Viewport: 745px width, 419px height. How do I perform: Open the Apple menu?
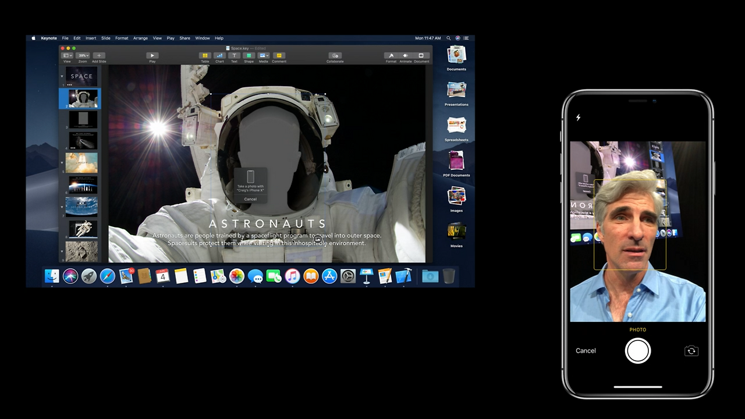coord(33,38)
